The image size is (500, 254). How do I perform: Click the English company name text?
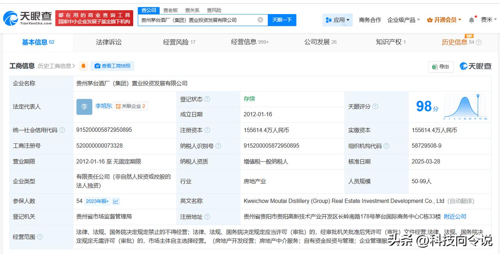pyautogui.click(x=344, y=201)
